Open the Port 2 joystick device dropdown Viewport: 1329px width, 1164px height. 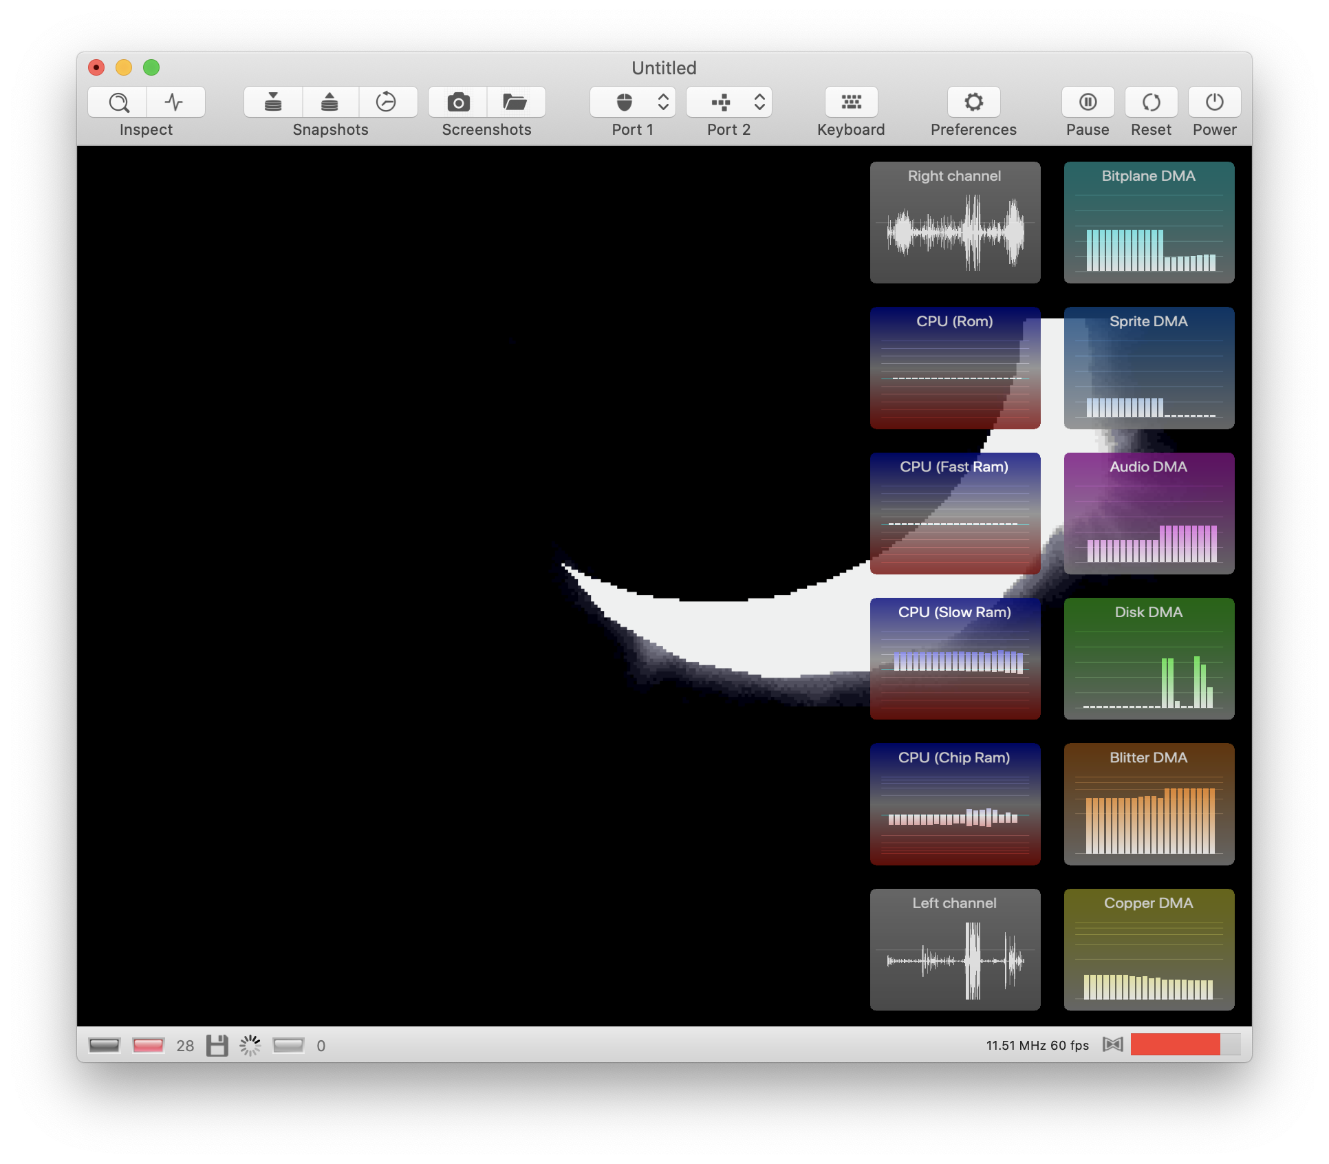coord(729,103)
